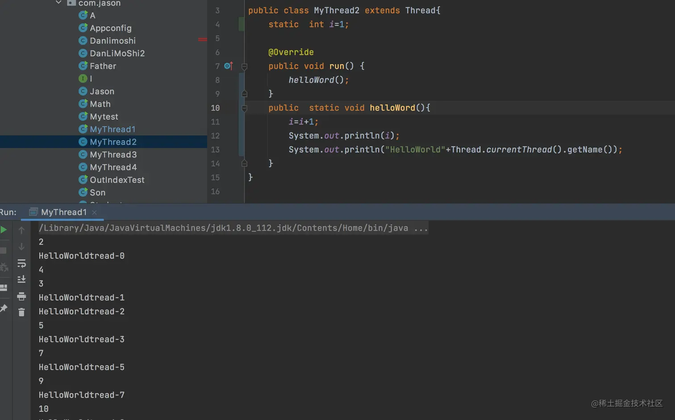675x420 pixels.
Task: Open MyThread3 from the project tree
Action: (113, 155)
